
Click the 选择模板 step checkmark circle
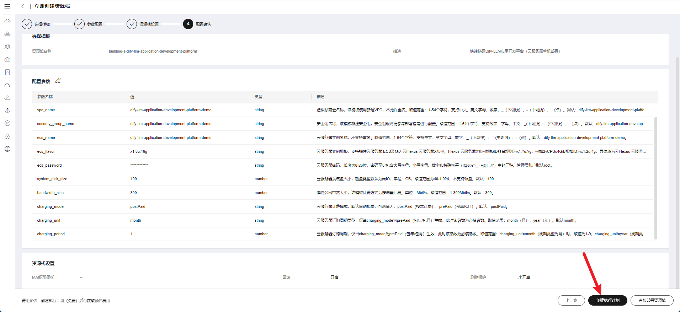(27, 24)
